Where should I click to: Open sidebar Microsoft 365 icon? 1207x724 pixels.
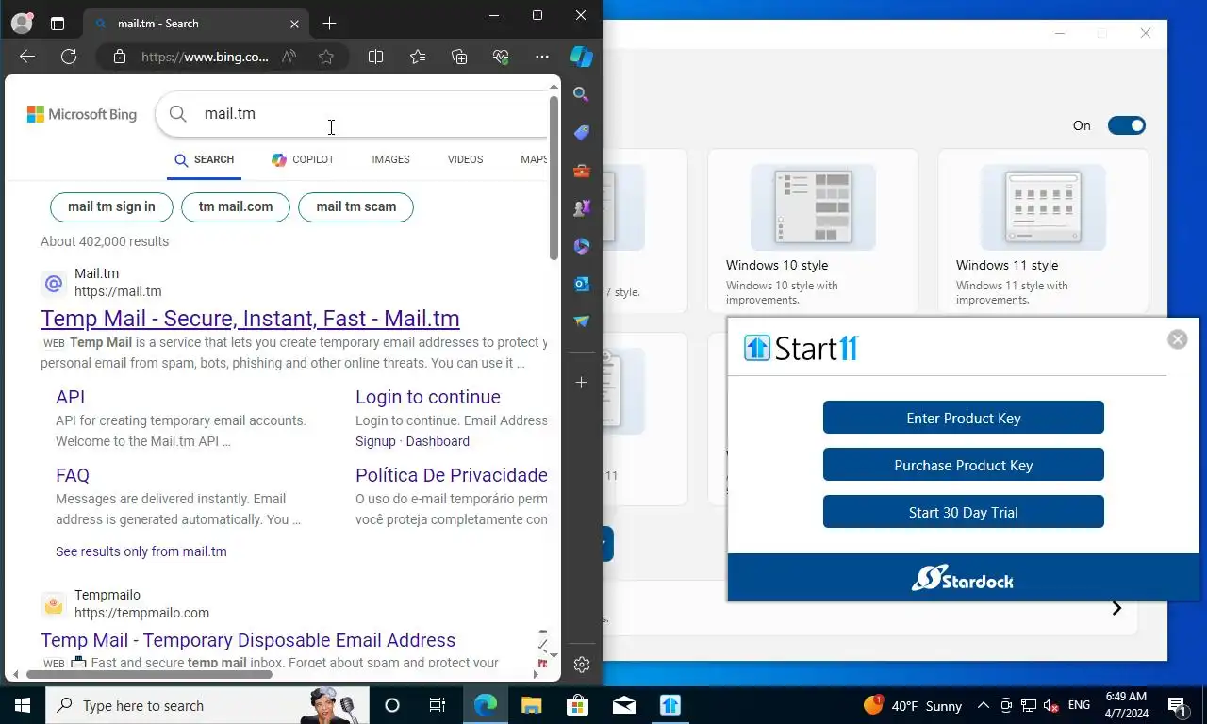(582, 246)
